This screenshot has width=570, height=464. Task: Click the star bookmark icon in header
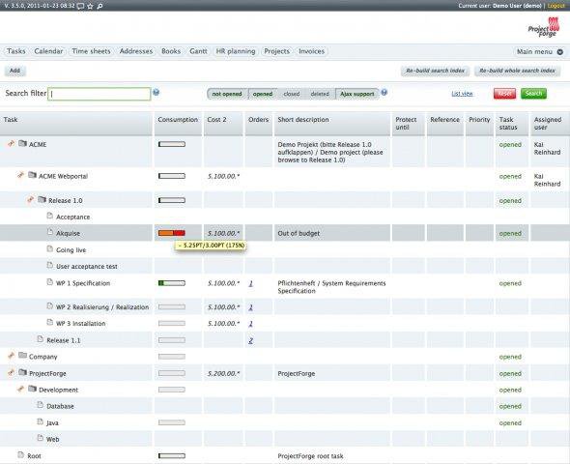[90, 6]
